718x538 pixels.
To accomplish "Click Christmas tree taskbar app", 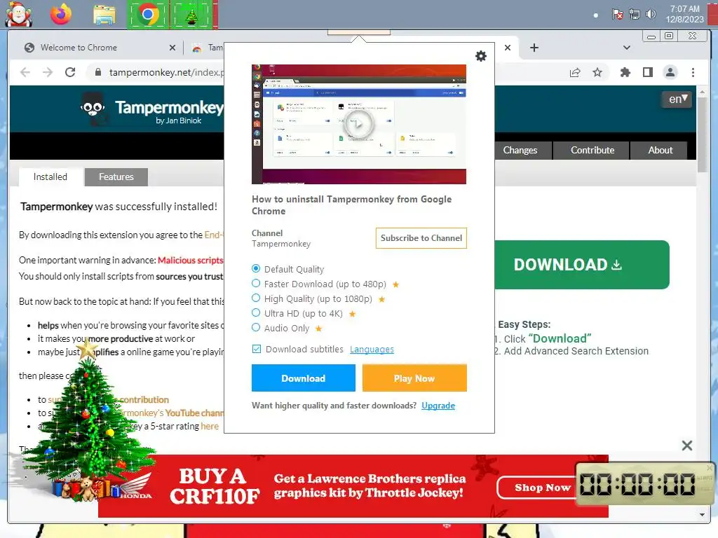I will 191,15.
